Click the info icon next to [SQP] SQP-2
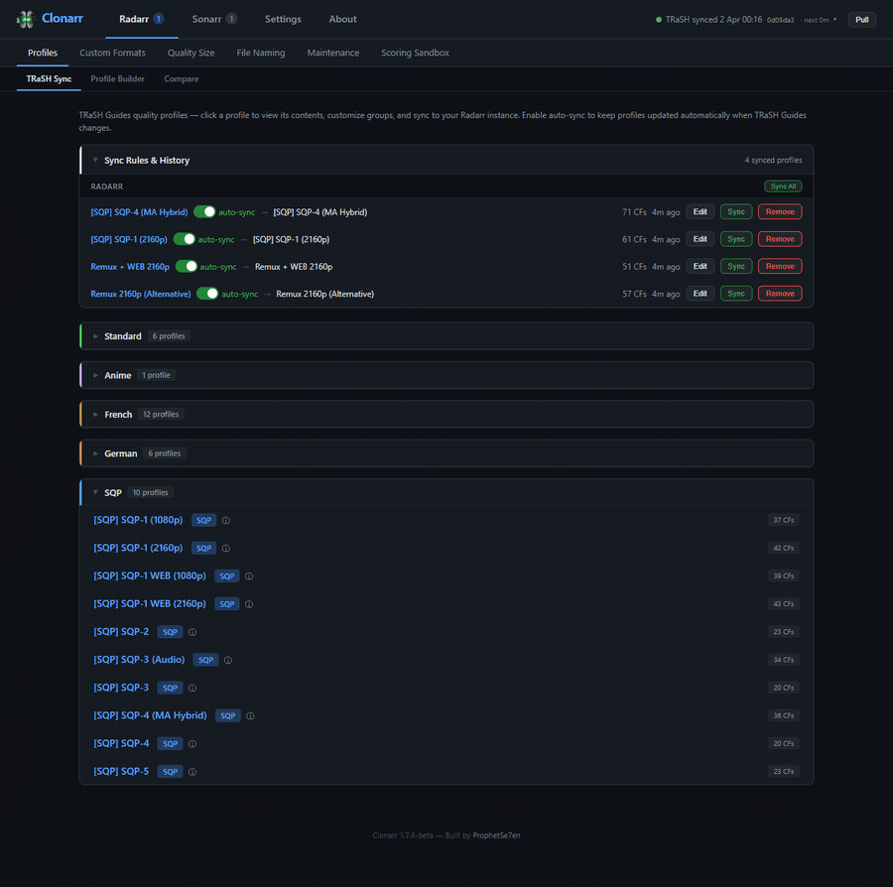Screen dimensions: 893x887 (x=192, y=632)
